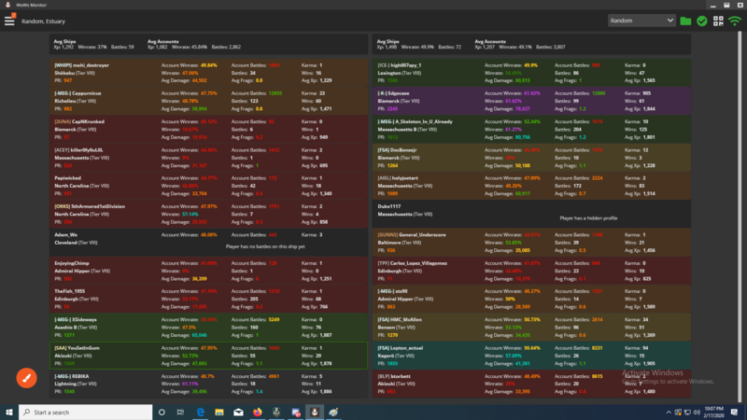Open File Explorer from the taskbar
This screenshot has width=747, height=420.
coord(219,412)
